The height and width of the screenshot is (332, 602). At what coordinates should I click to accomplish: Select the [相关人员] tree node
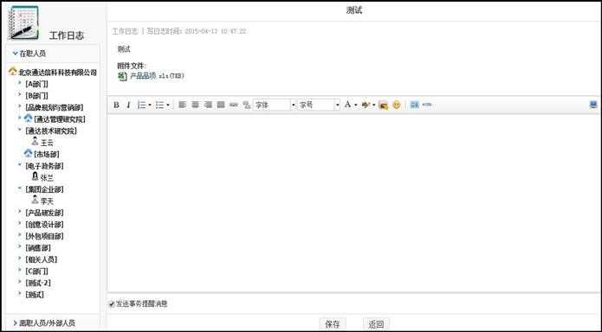pyautogui.click(x=41, y=259)
